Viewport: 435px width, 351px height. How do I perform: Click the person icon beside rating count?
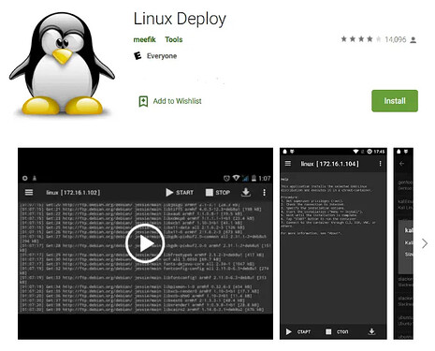coord(413,40)
